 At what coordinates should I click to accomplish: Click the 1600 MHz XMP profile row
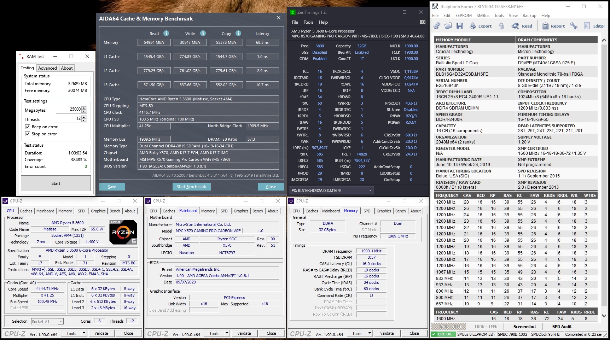coord(516,319)
